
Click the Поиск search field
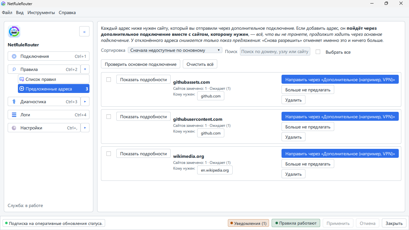pyautogui.click(x=275, y=51)
